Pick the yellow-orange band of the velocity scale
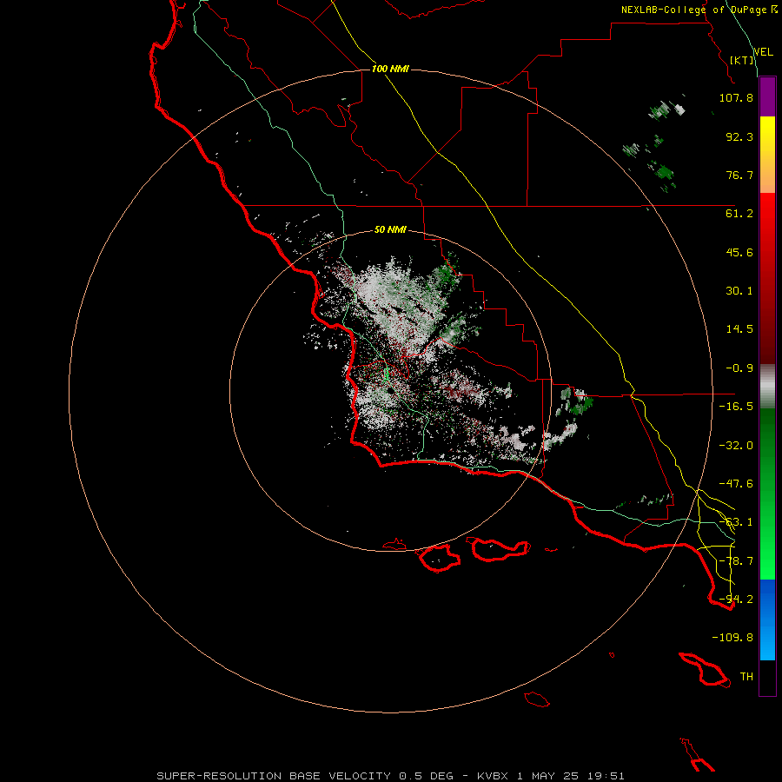782x782 pixels. [x=767, y=155]
